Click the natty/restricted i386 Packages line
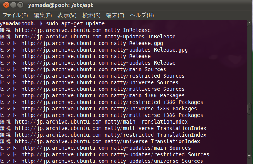This screenshot has height=164, width=253. click(102, 102)
